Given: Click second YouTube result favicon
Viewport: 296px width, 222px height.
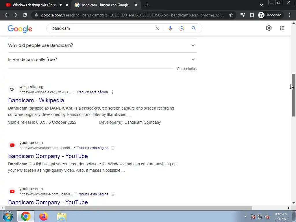Looking at the screenshot, I should click(12, 191).
